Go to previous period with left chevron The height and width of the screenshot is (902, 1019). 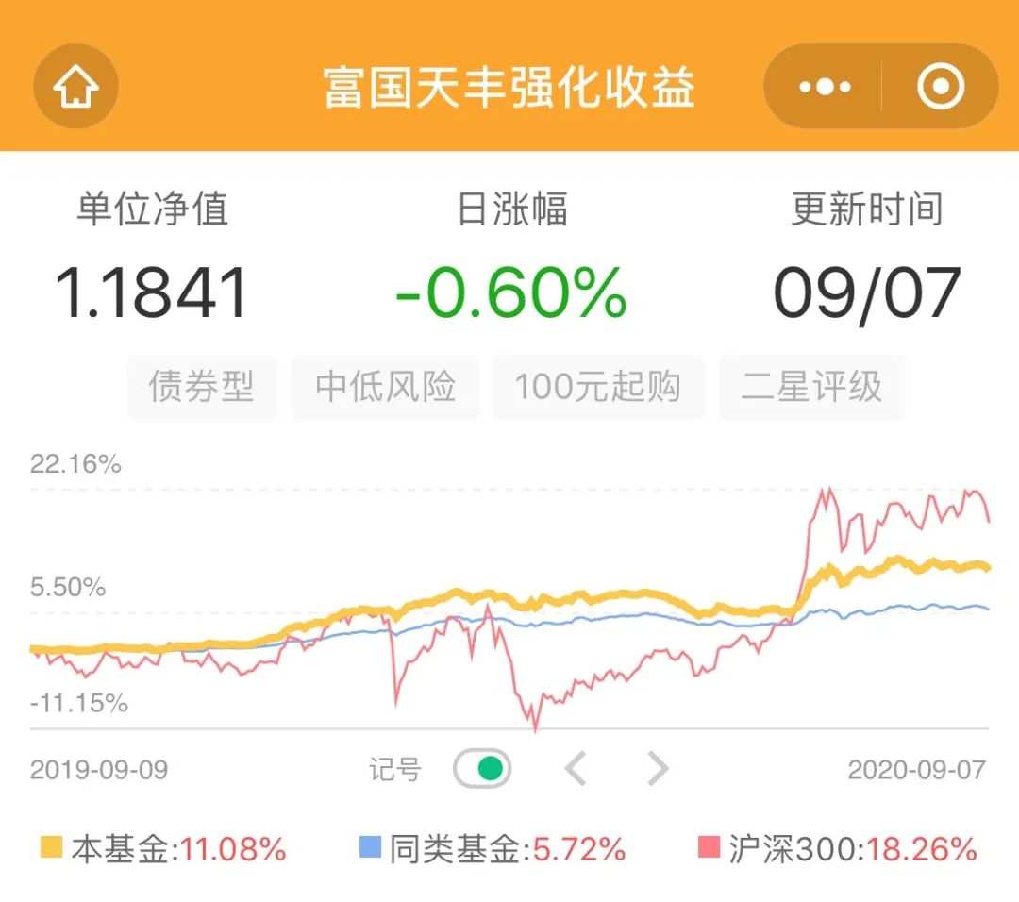(x=576, y=769)
